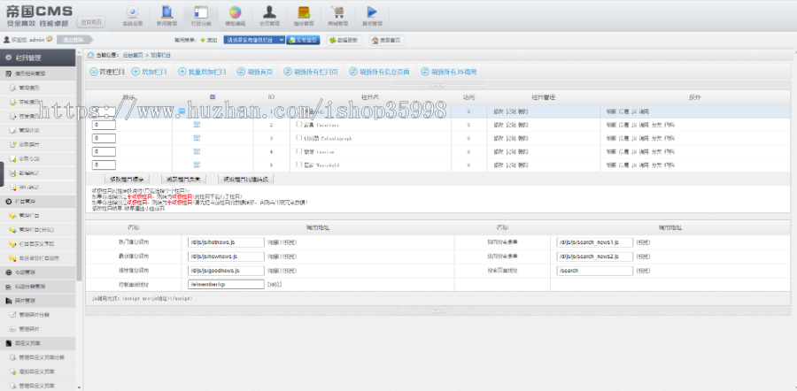Check the Furniture column checkbox
The height and width of the screenshot is (391, 797).
pos(299,125)
